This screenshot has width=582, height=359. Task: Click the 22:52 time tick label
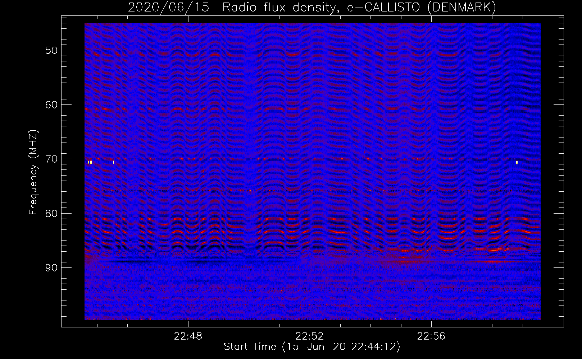tap(309, 336)
